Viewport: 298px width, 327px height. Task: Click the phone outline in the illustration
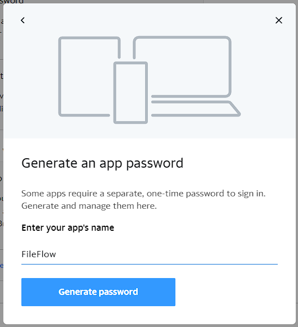pos(130,93)
